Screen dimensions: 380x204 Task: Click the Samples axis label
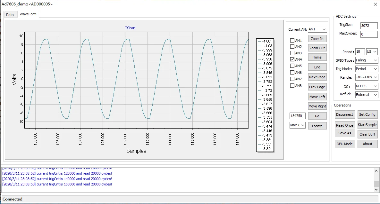136,151
